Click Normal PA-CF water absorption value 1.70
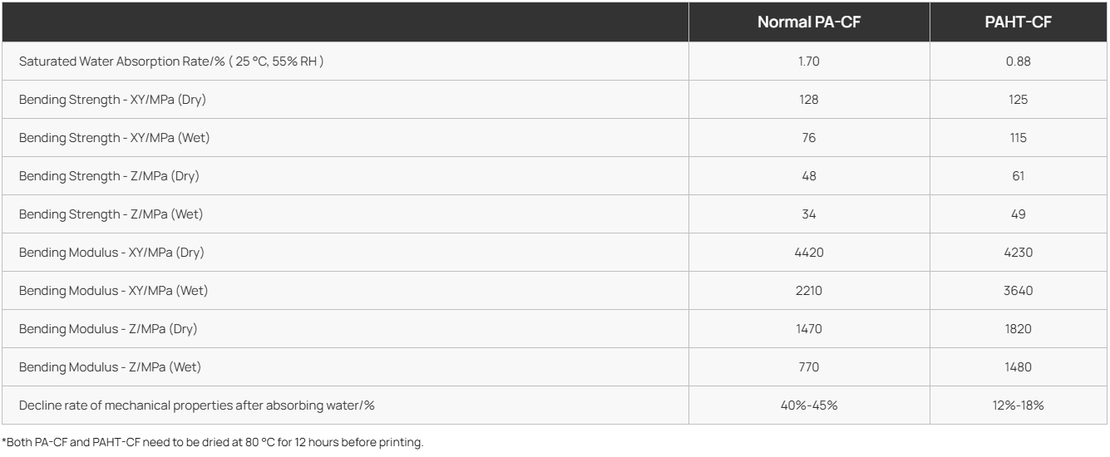The image size is (1110, 457). click(x=808, y=61)
